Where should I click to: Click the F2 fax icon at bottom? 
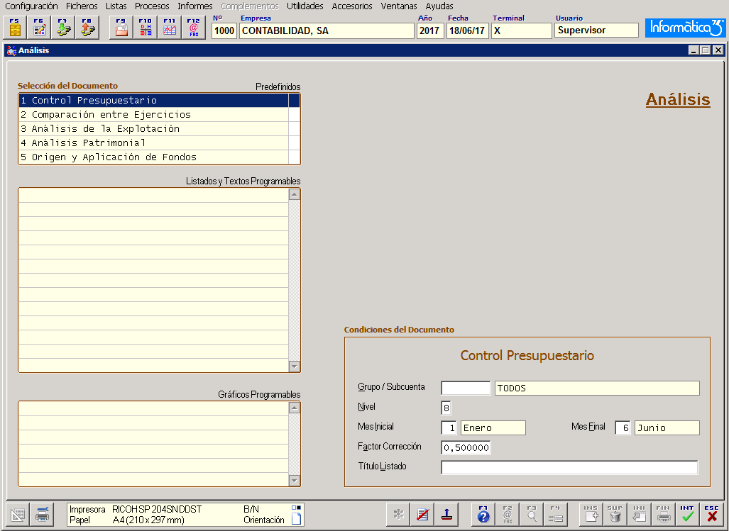pos(508,514)
